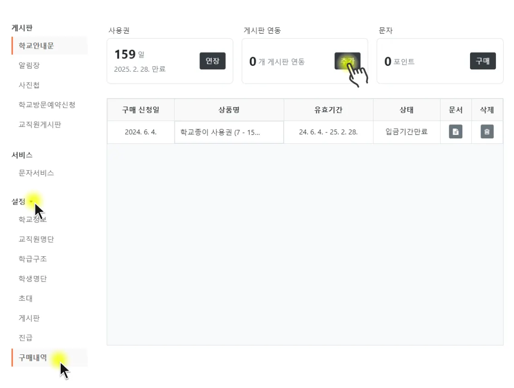The image size is (514, 388).
Task: Delete the purchase with the trash icon
Action: click(x=487, y=132)
